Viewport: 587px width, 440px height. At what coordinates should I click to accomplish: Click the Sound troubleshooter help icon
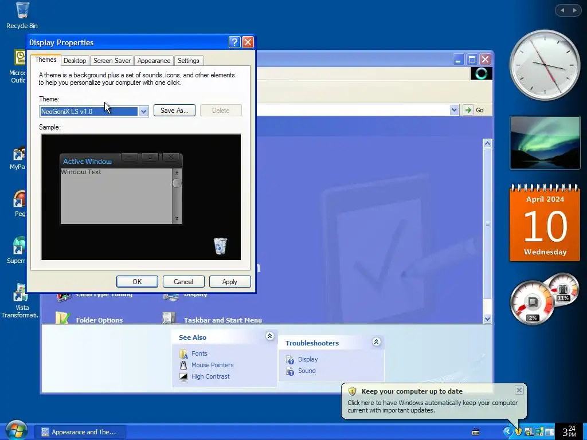tap(289, 371)
